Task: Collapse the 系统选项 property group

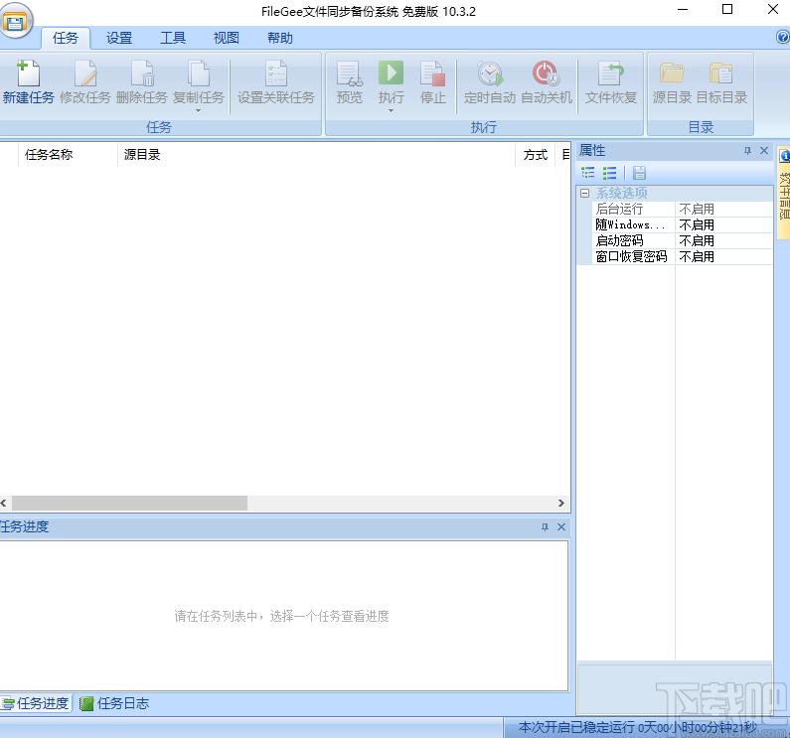Action: [585, 193]
